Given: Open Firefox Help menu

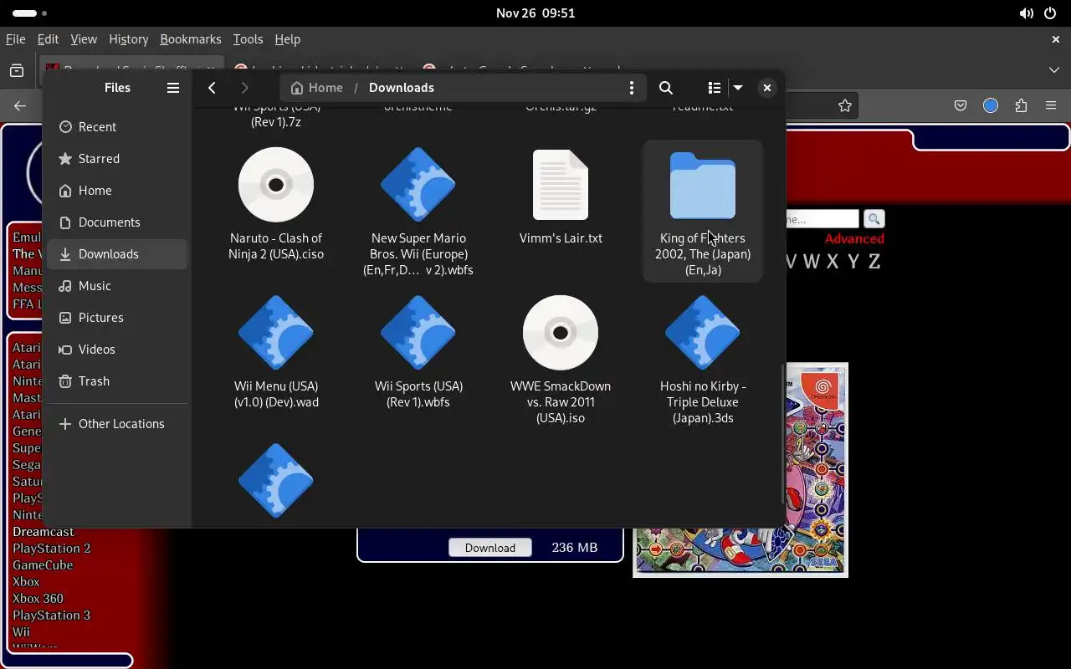Looking at the screenshot, I should pyautogui.click(x=287, y=39).
